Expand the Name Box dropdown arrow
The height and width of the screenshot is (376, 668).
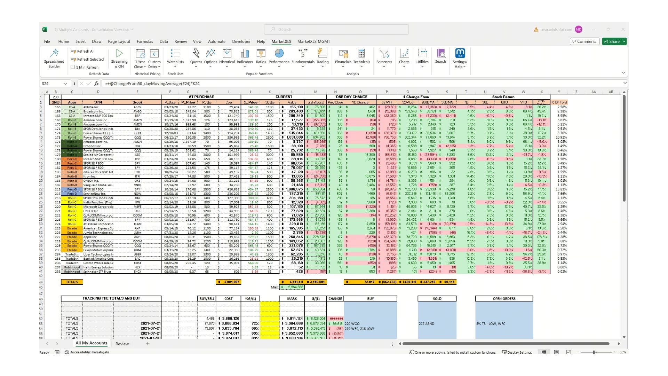click(65, 84)
